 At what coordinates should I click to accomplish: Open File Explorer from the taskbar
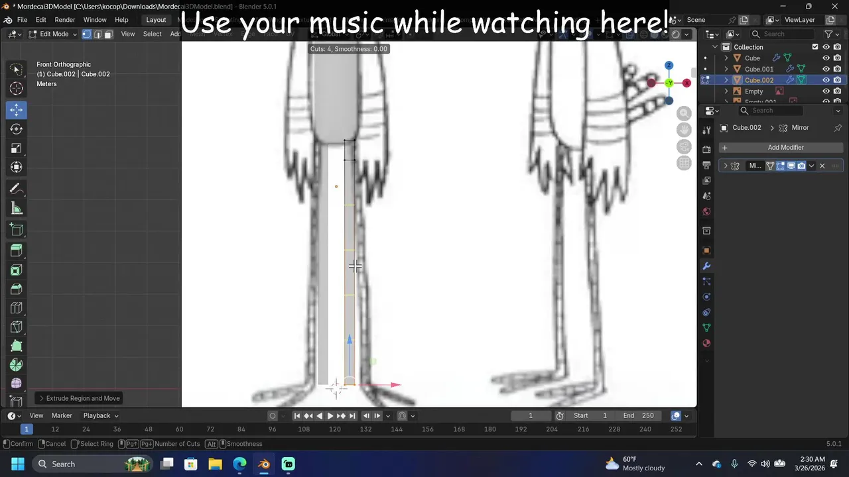(x=215, y=464)
